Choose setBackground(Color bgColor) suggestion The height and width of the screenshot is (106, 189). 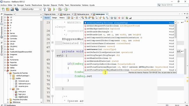point(129,29)
